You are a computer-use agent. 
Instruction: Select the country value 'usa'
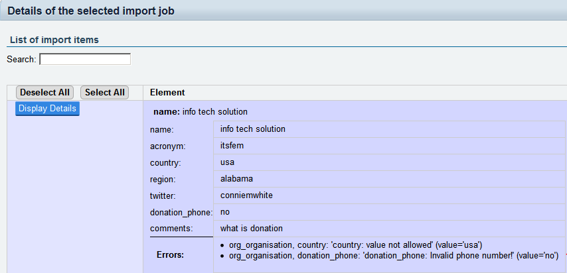(x=228, y=162)
